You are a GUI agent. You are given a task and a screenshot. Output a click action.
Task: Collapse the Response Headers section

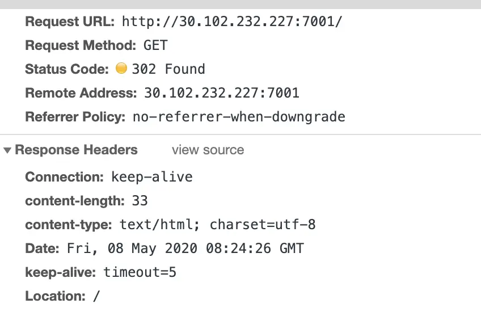(7, 150)
